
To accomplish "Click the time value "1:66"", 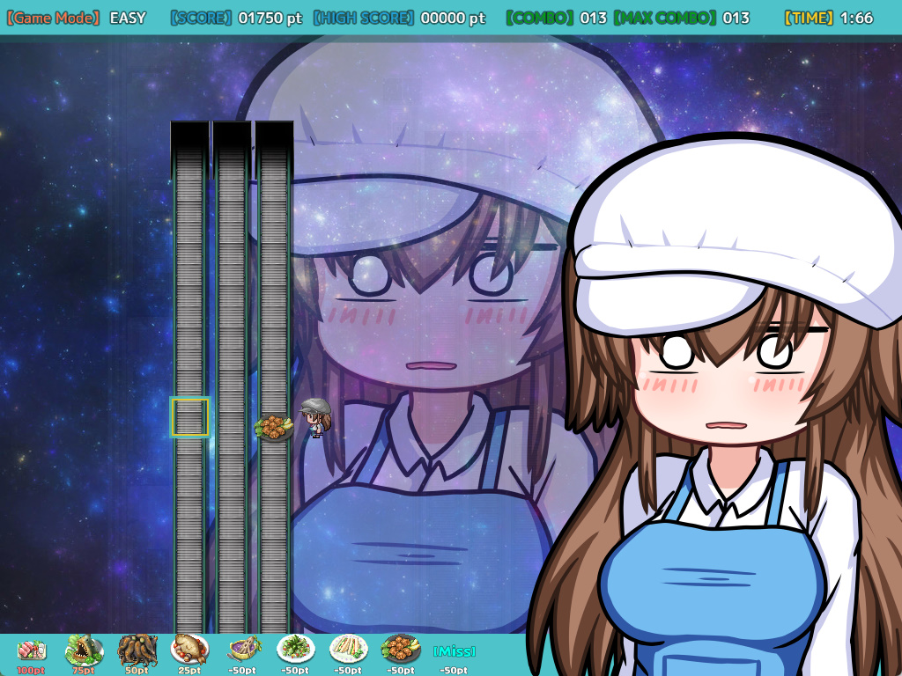I will pyautogui.click(x=856, y=18).
